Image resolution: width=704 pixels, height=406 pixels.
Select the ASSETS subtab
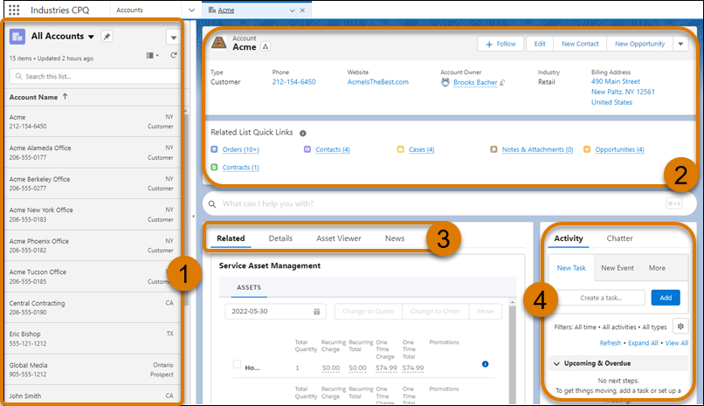click(249, 287)
